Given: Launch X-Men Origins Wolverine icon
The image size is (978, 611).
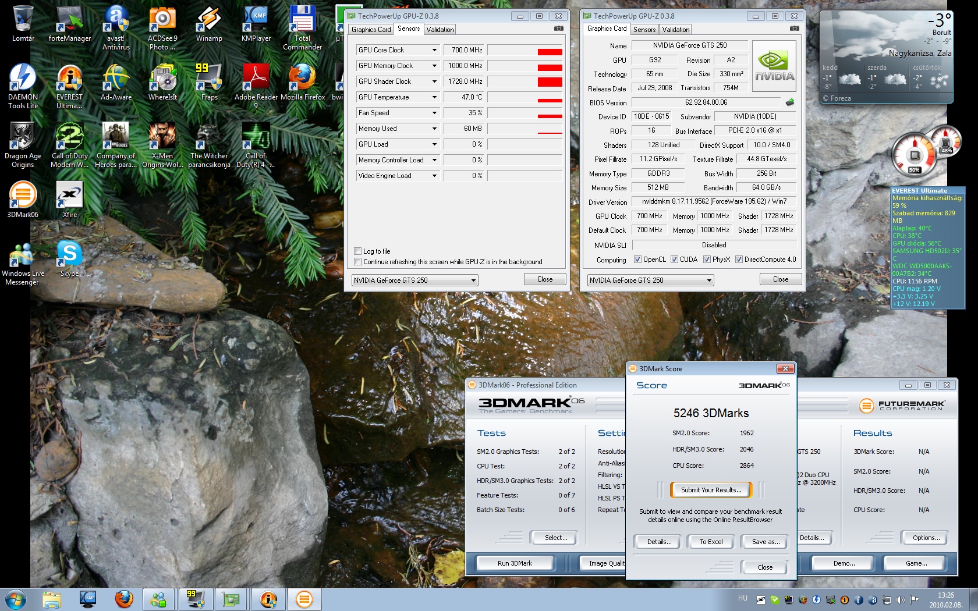Looking at the screenshot, I should click(x=162, y=145).
